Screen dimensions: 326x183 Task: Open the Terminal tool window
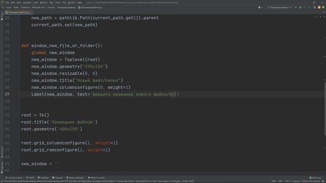58,178
